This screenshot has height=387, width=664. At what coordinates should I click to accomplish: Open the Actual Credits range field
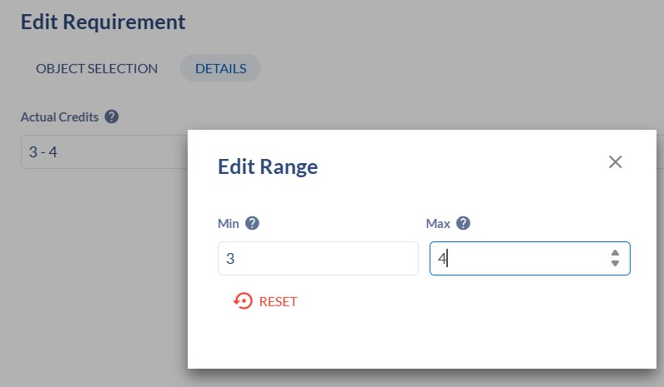click(100, 152)
